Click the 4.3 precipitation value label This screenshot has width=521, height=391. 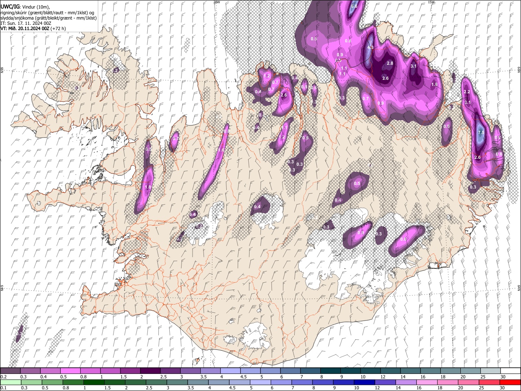click(x=370, y=48)
